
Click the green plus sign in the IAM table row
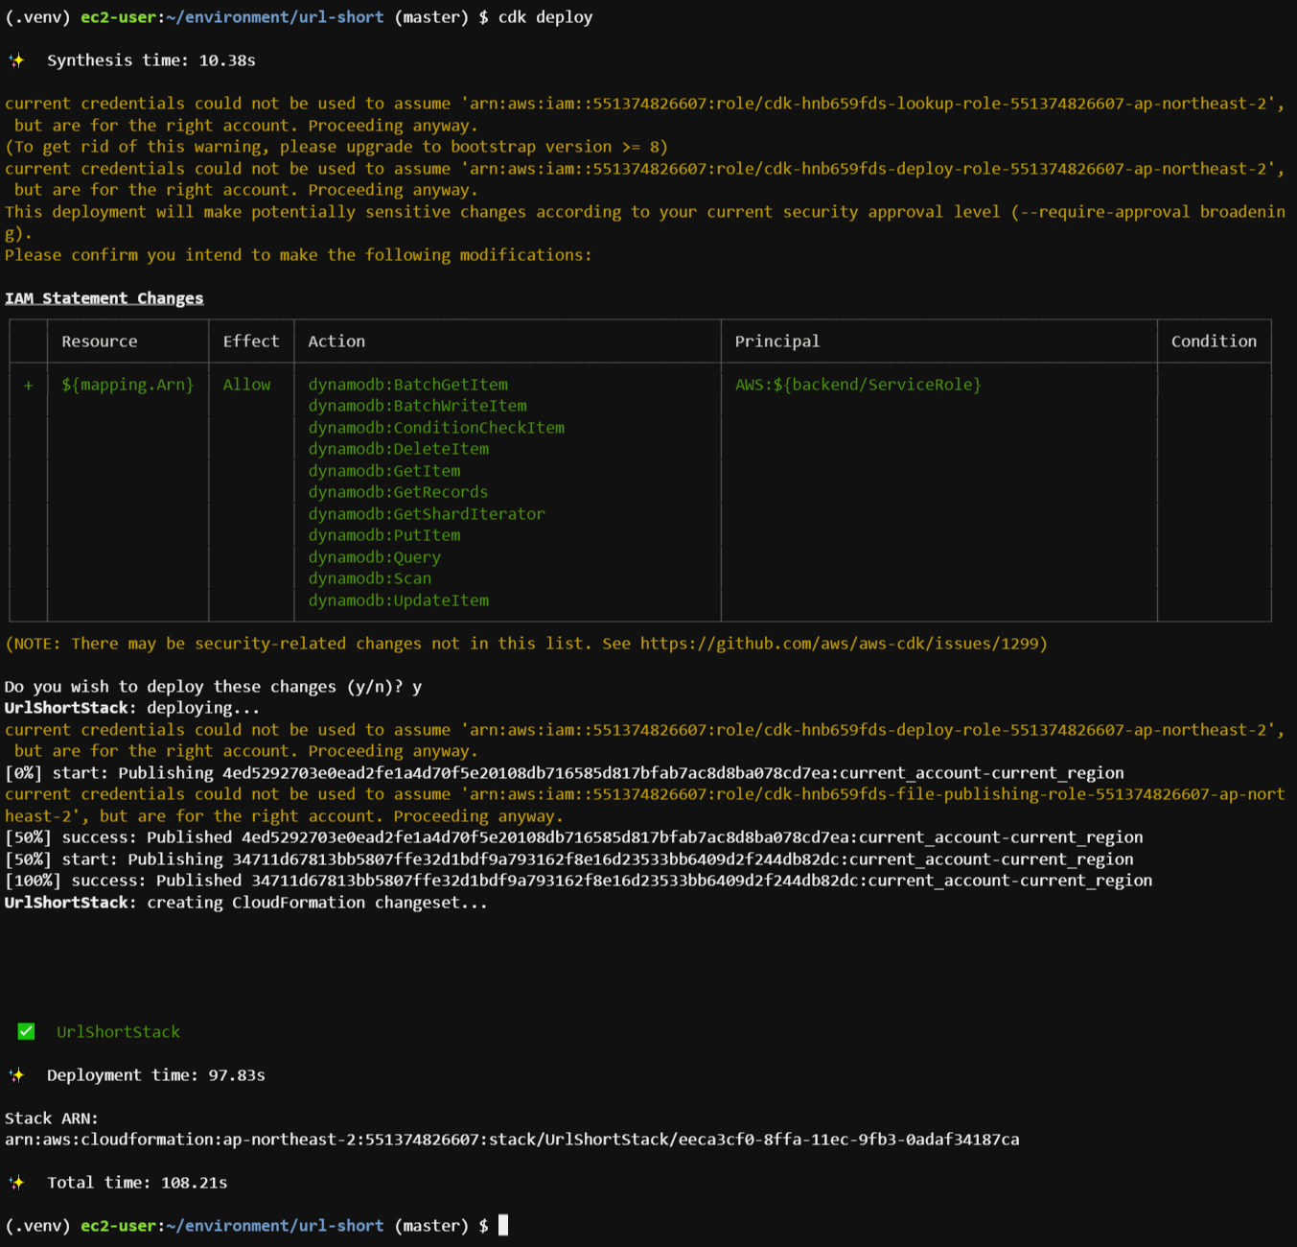(x=29, y=385)
